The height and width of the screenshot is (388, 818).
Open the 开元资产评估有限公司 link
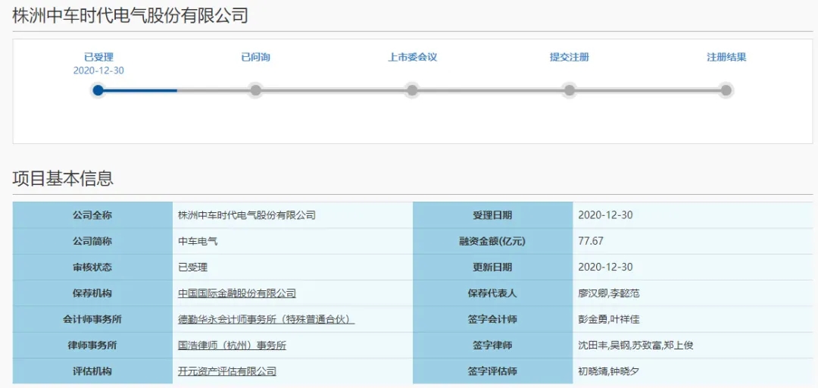pyautogui.click(x=227, y=371)
